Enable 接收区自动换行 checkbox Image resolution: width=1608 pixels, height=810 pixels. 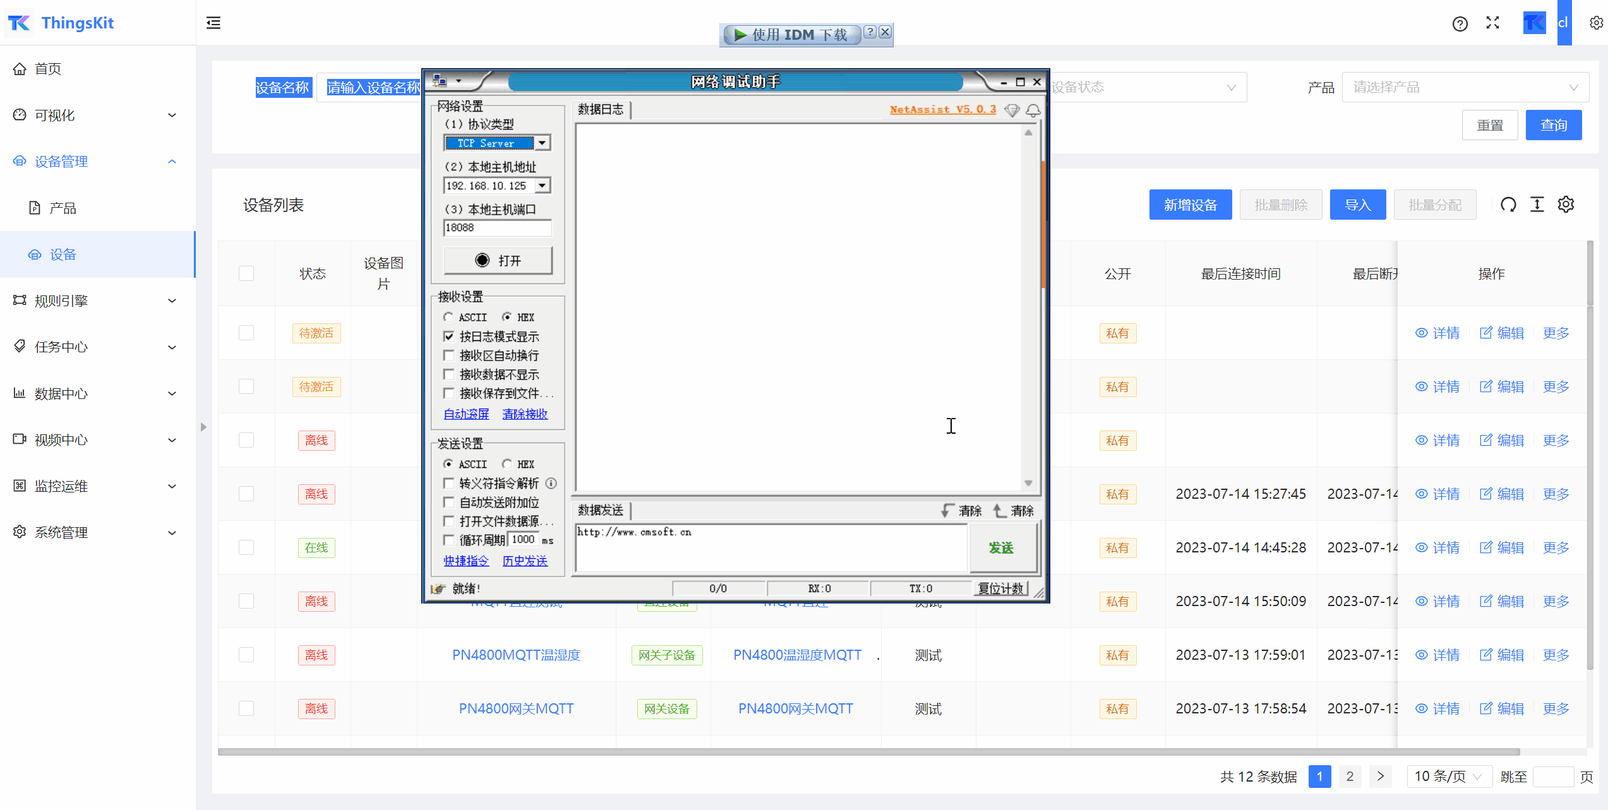click(x=449, y=355)
